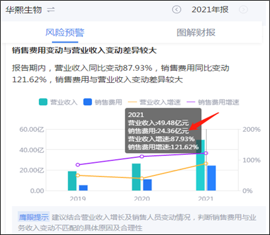Click the heading 销售费用变动与营业收入变动差异较大

(x=85, y=51)
